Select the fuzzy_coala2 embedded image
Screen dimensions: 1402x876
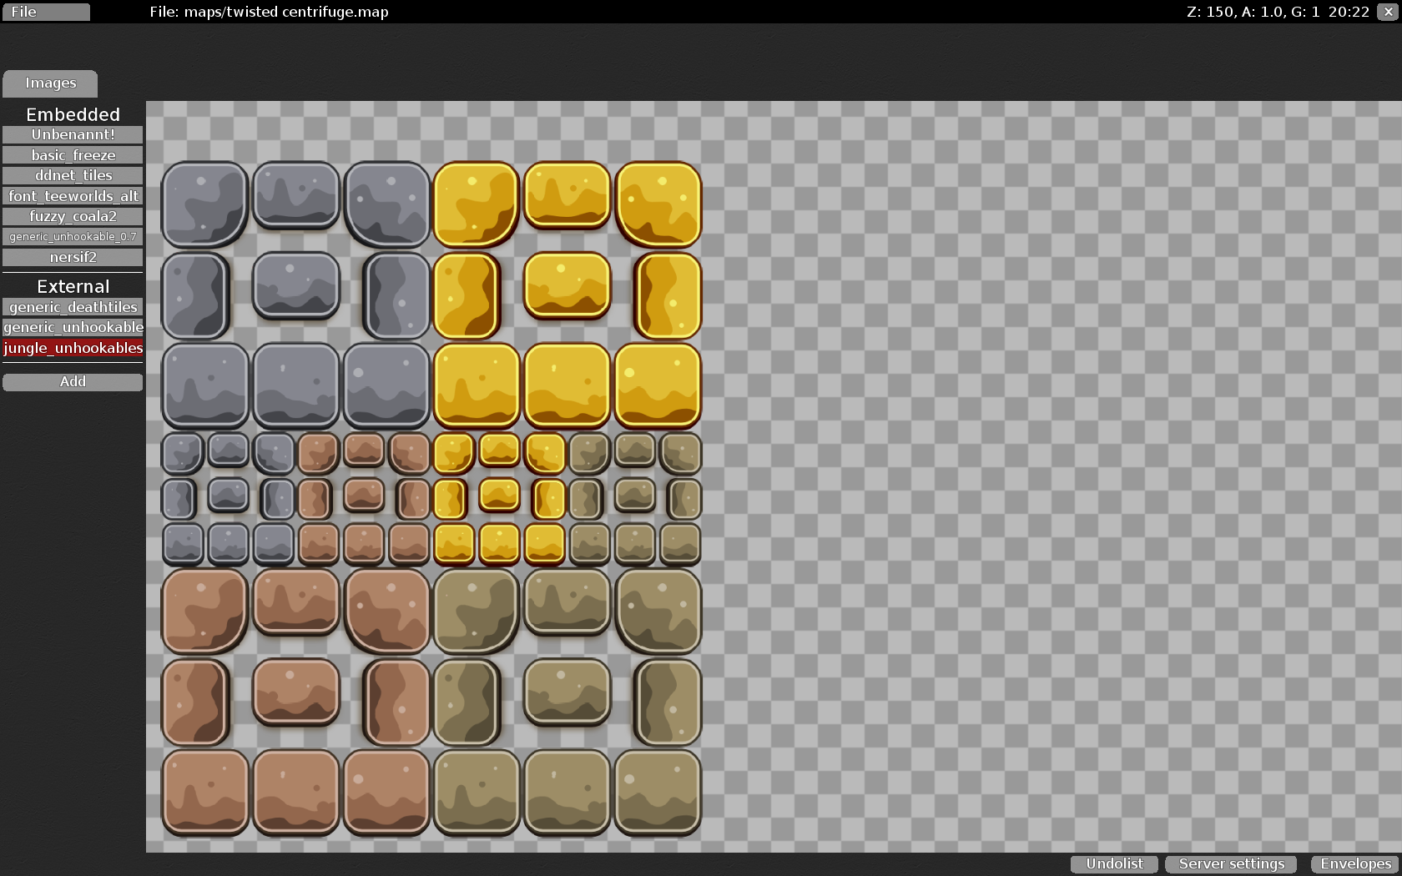click(73, 216)
